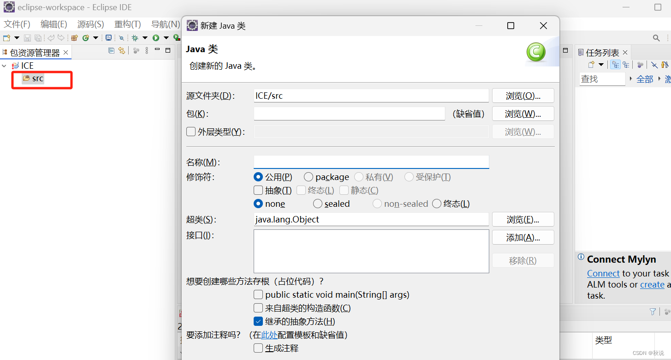
Task: Expand the arrow before 全部 in Task List
Action: (631, 79)
